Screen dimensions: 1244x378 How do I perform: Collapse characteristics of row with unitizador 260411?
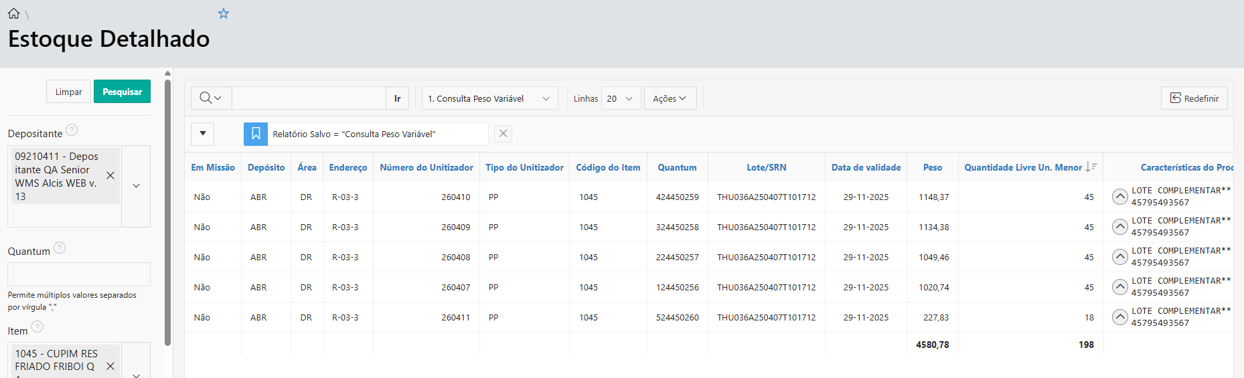(x=1119, y=317)
